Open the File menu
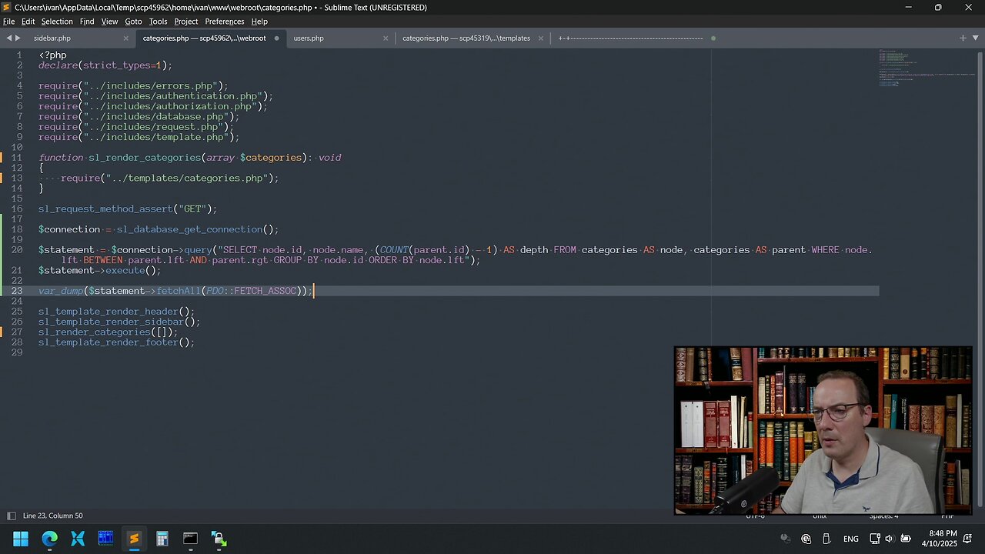Screen dimensions: 985x554 point(8,22)
